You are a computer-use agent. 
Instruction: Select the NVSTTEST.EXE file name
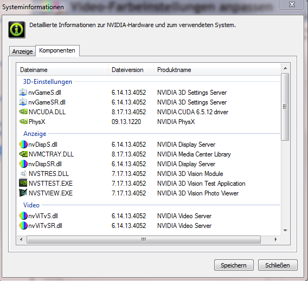tap(50, 184)
